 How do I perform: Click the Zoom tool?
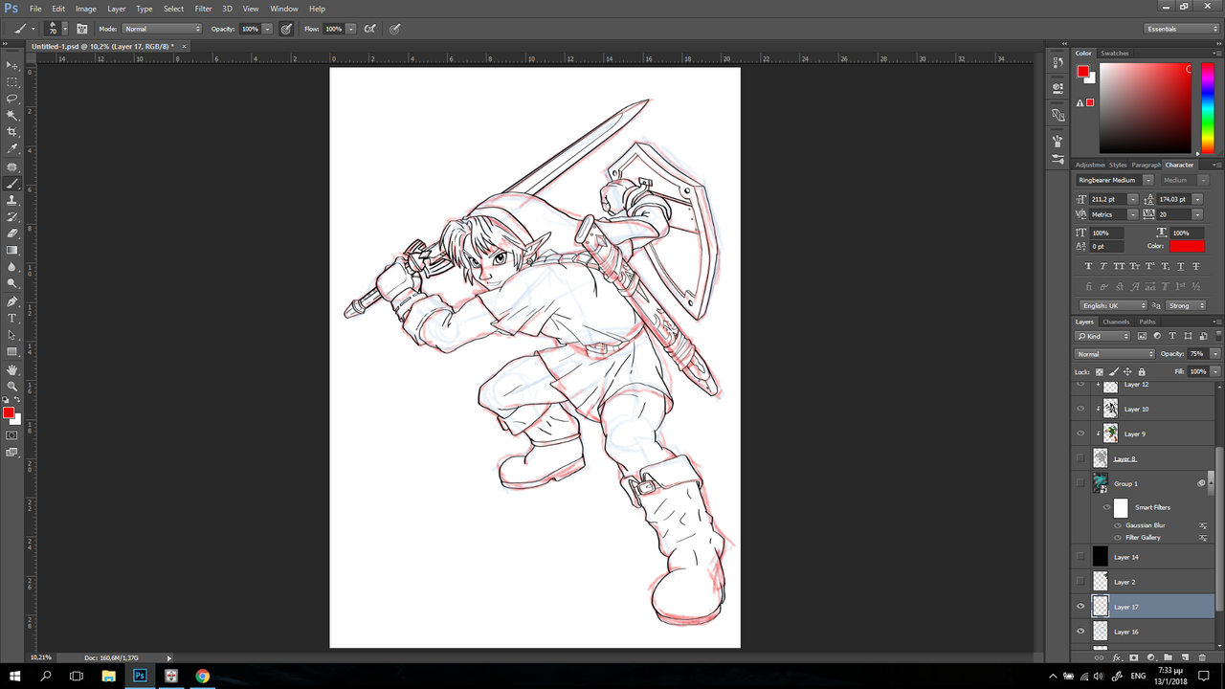(12, 386)
